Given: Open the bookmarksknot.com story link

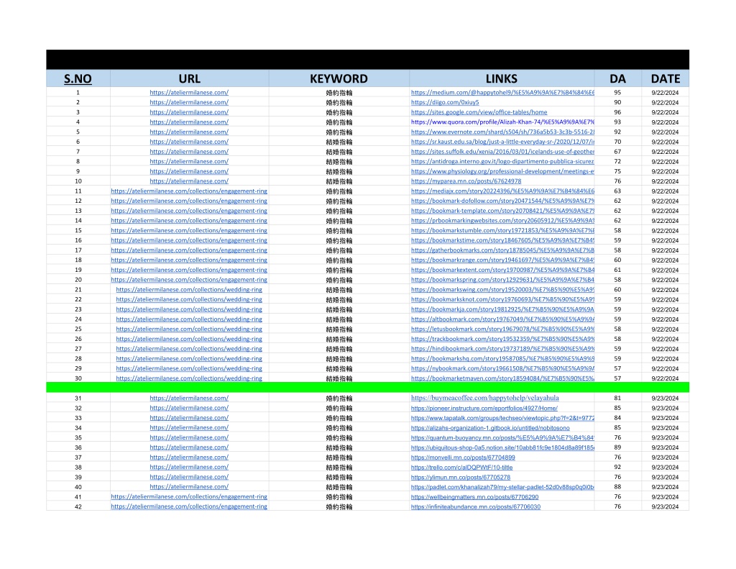Looking at the screenshot, I should (x=502, y=300).
